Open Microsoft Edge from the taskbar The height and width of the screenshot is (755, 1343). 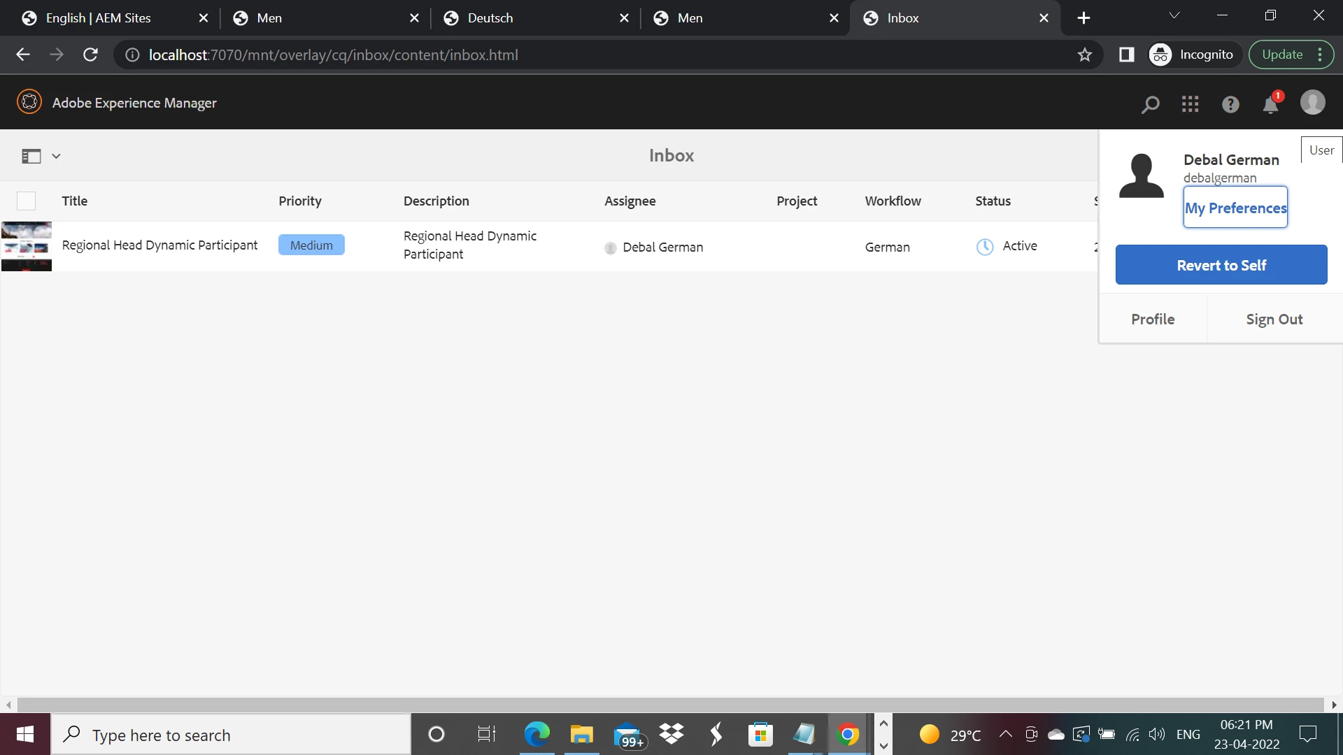click(537, 734)
